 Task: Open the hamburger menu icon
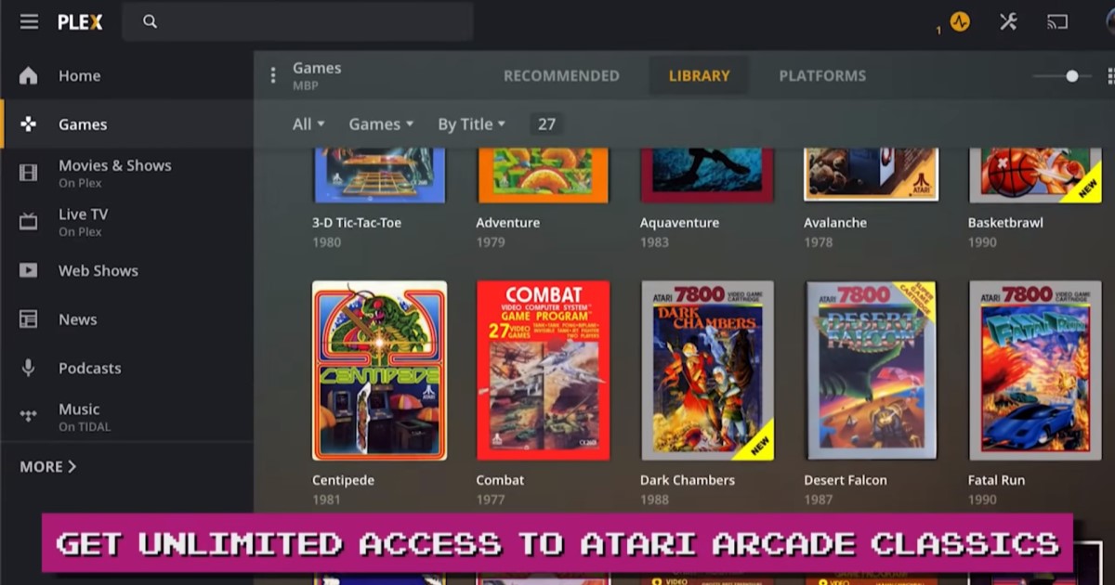(29, 21)
